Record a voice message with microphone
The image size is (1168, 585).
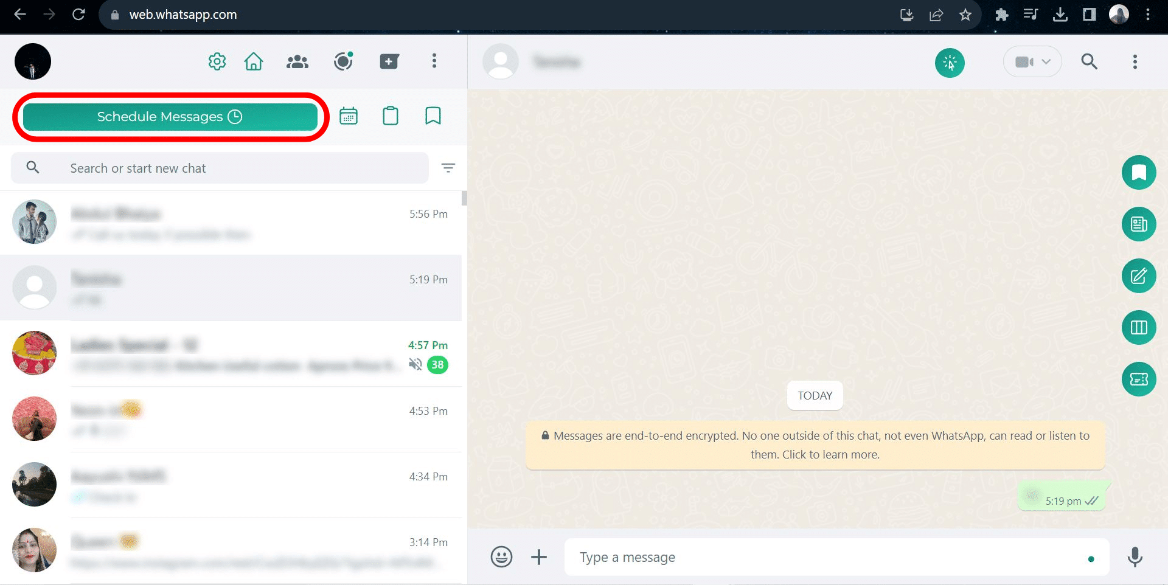[1135, 557]
